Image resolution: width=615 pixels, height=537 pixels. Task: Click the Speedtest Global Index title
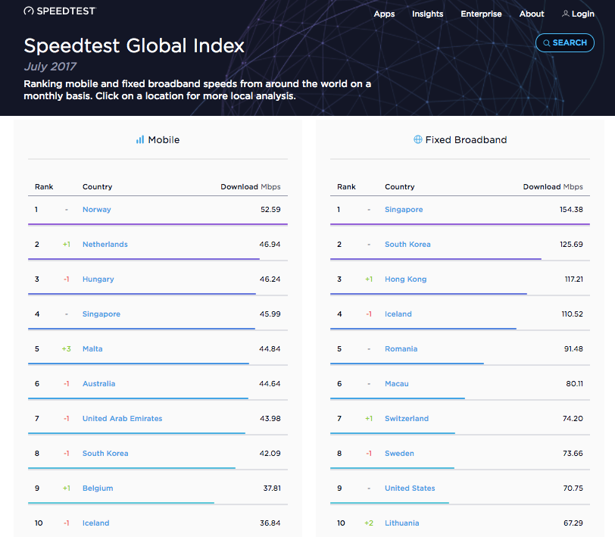(134, 45)
